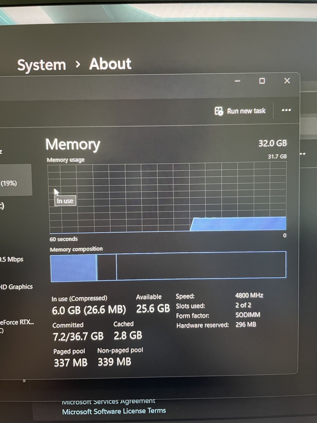Click the 32.0 GB total memory value
Viewport: 317px width, 423px height.
[273, 143]
